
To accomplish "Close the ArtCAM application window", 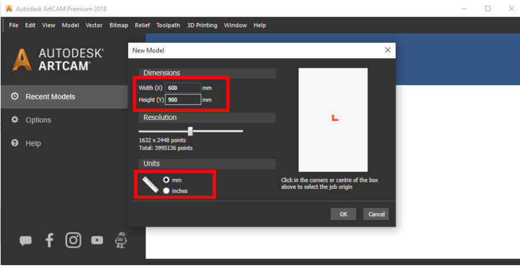I will point(511,9).
